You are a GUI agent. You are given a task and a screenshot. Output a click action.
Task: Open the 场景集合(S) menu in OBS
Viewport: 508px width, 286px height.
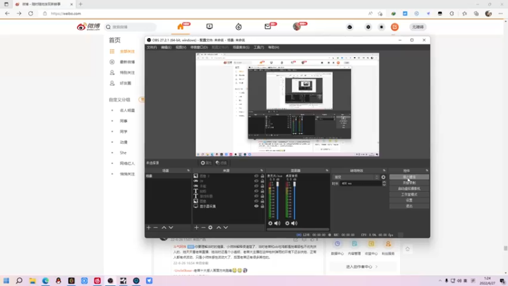point(241,47)
